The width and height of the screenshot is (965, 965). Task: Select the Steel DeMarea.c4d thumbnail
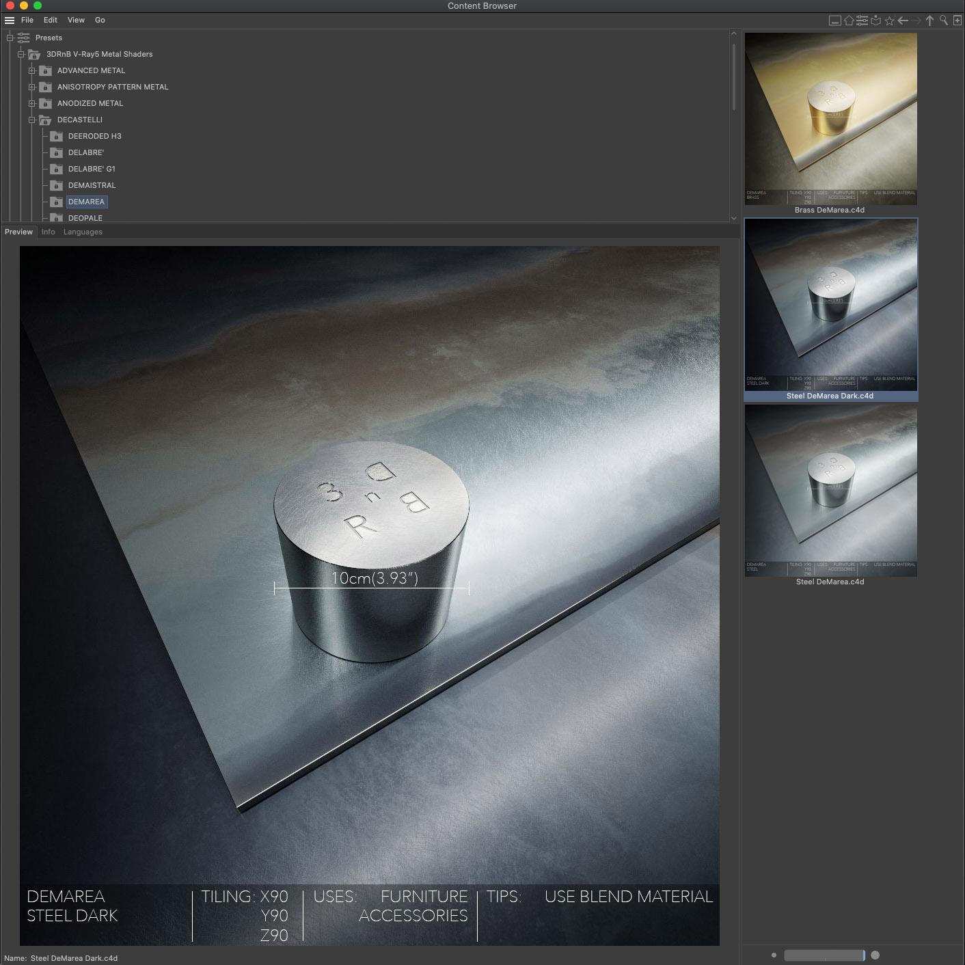tap(830, 491)
